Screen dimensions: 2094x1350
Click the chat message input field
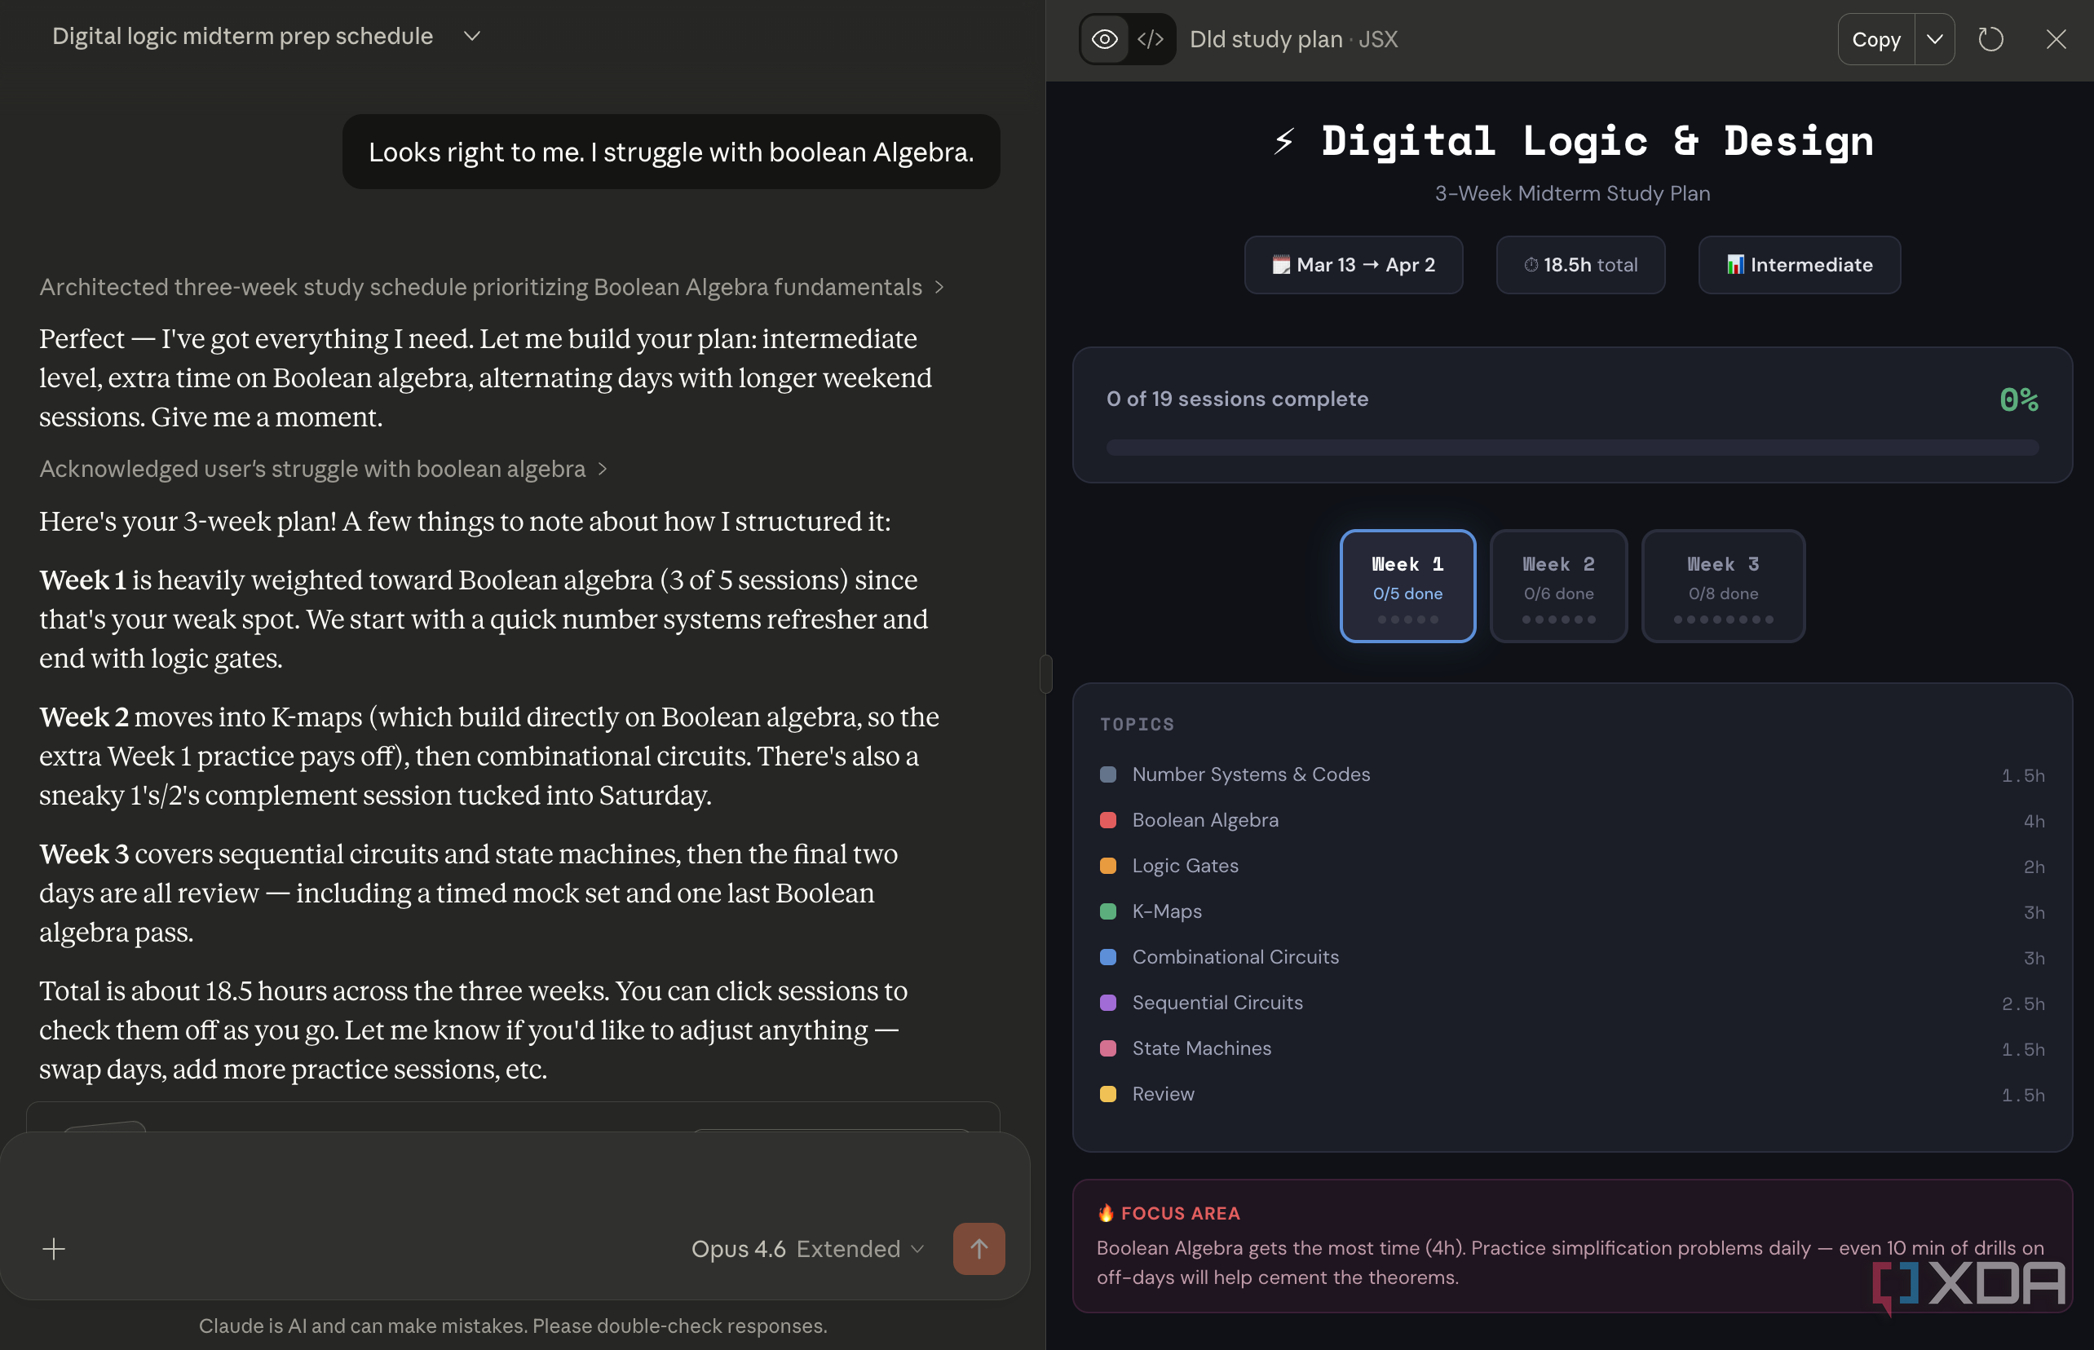pyautogui.click(x=514, y=1179)
